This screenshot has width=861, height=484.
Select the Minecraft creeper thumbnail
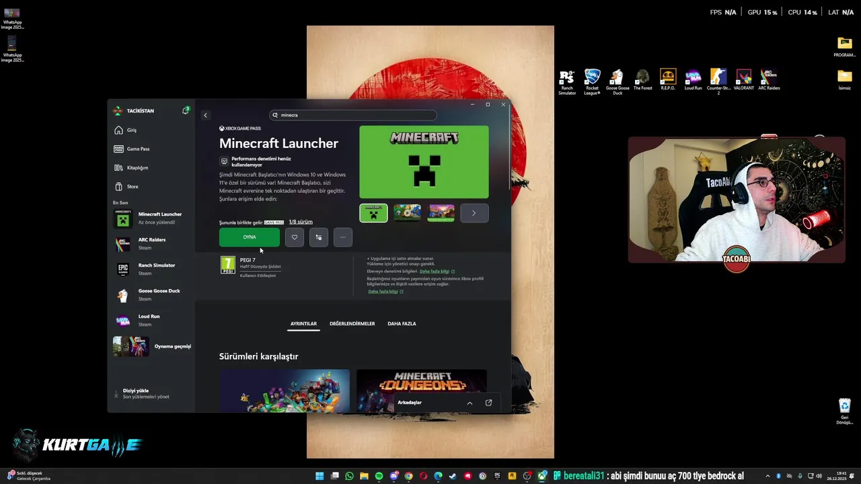(x=373, y=213)
